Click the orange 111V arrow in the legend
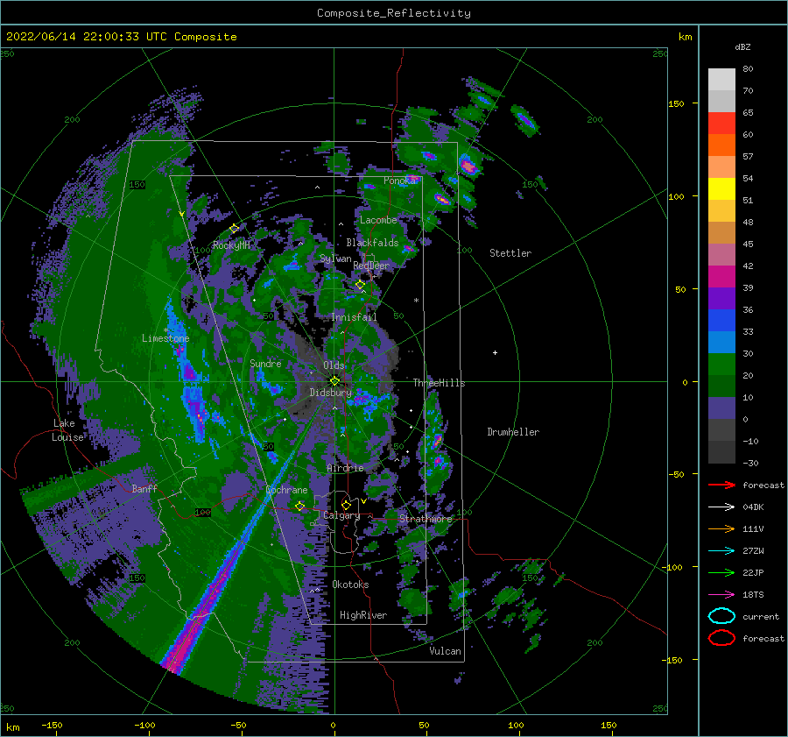This screenshot has height=737, width=788. tap(721, 528)
